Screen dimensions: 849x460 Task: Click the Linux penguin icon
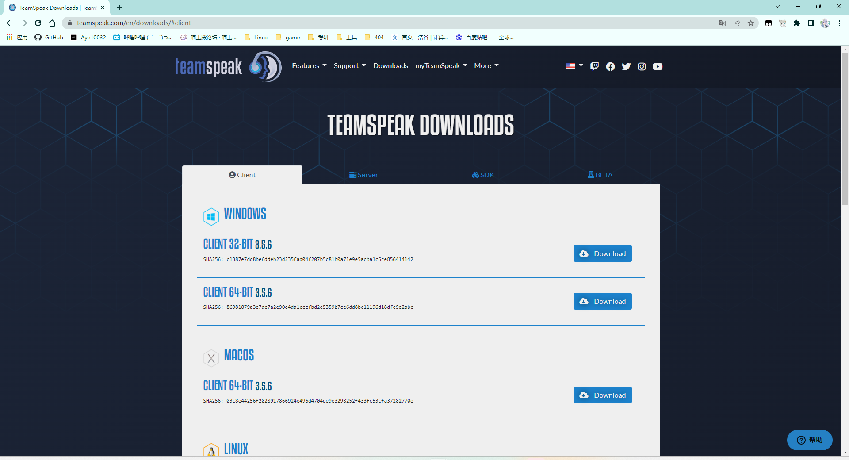tap(211, 450)
